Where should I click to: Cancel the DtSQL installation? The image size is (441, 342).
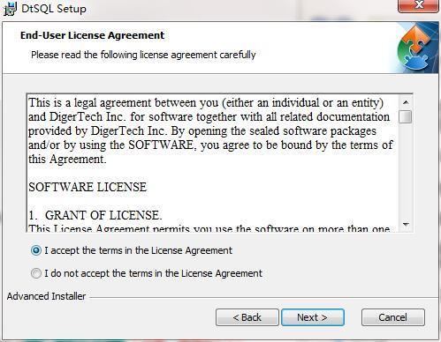[393, 317]
